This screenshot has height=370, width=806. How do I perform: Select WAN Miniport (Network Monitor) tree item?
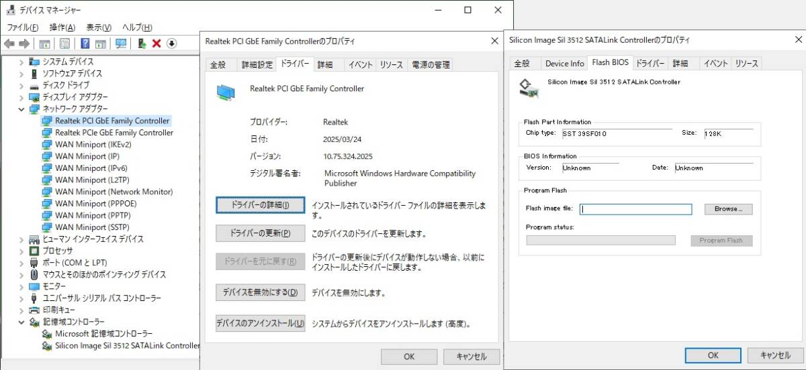(114, 192)
